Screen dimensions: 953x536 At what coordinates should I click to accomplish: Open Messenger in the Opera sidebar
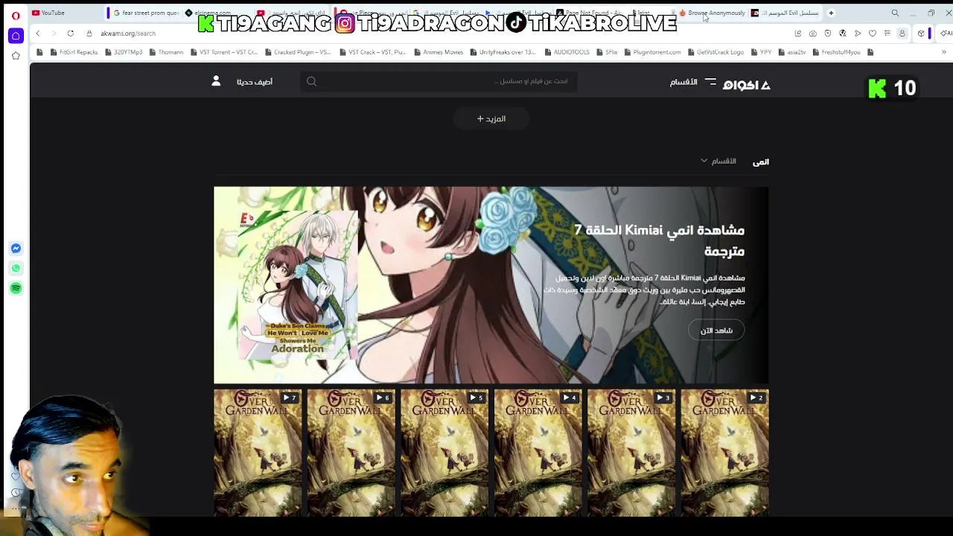pyautogui.click(x=16, y=249)
